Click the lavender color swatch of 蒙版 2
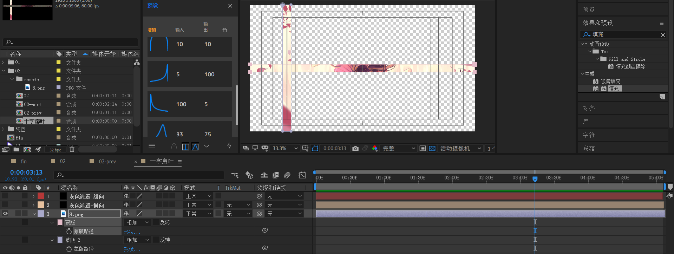674x254 pixels. pyautogui.click(x=60, y=240)
